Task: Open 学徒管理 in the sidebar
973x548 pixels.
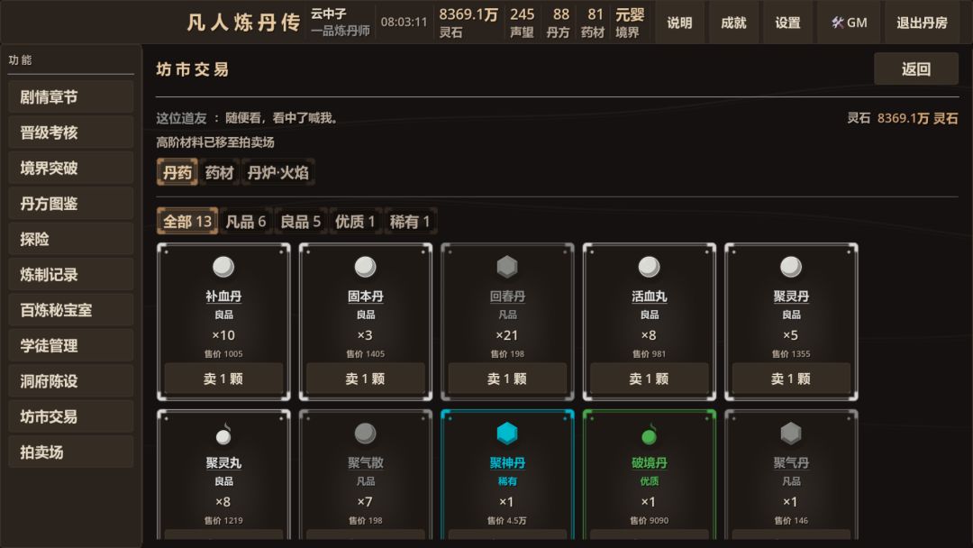Action: click(x=71, y=346)
